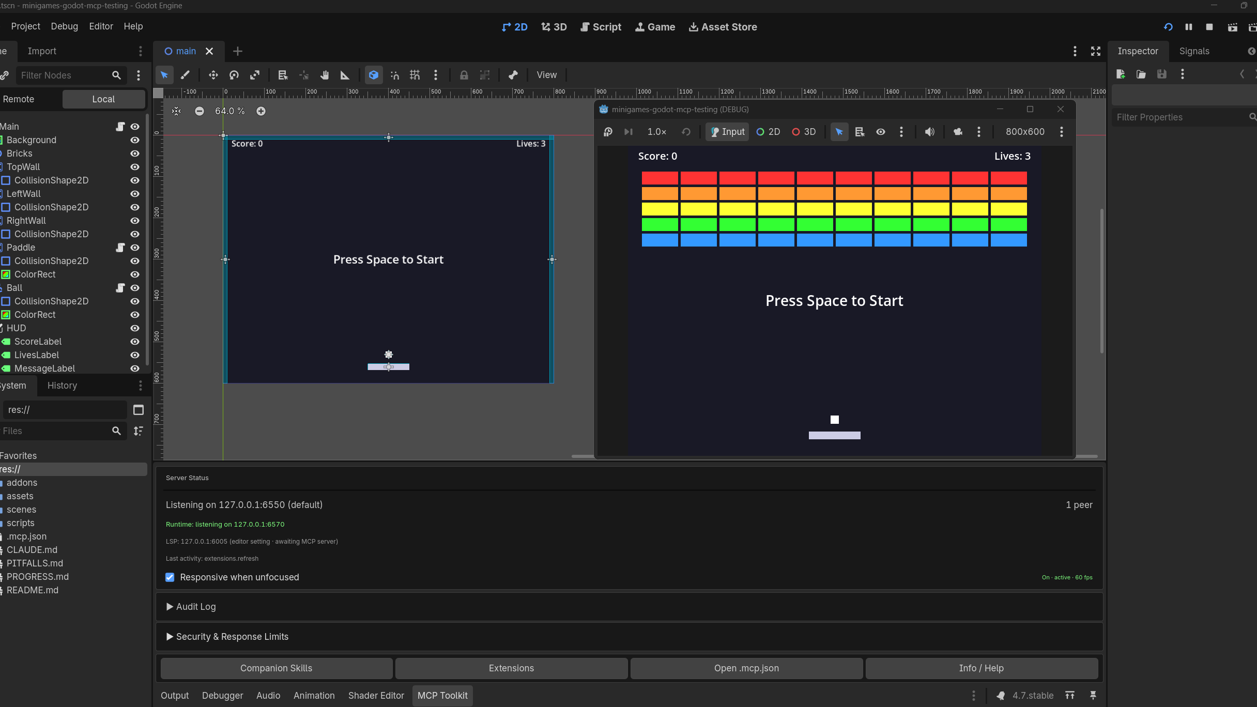This screenshot has width=1257, height=707.
Task: Click the center view icon beside zoom
Action: (176, 111)
